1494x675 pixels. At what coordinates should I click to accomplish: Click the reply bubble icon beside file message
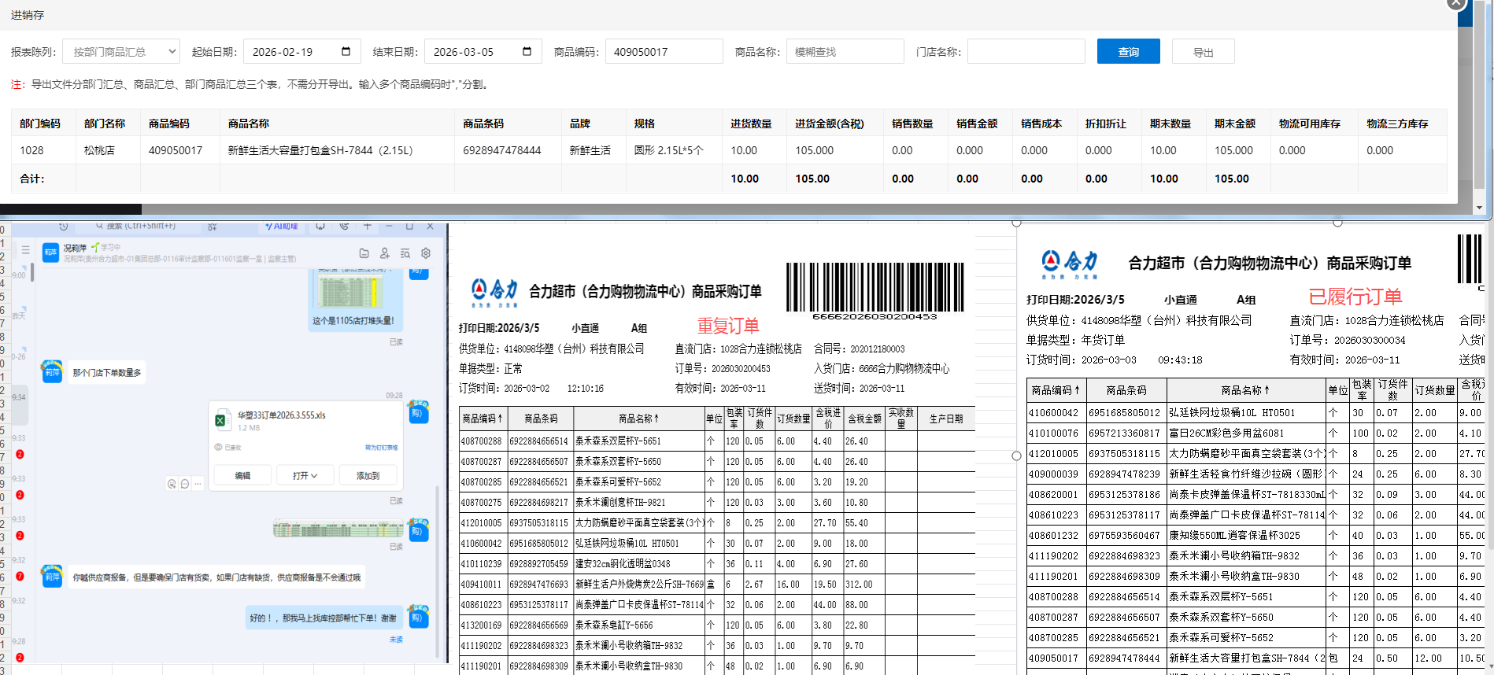click(x=185, y=484)
